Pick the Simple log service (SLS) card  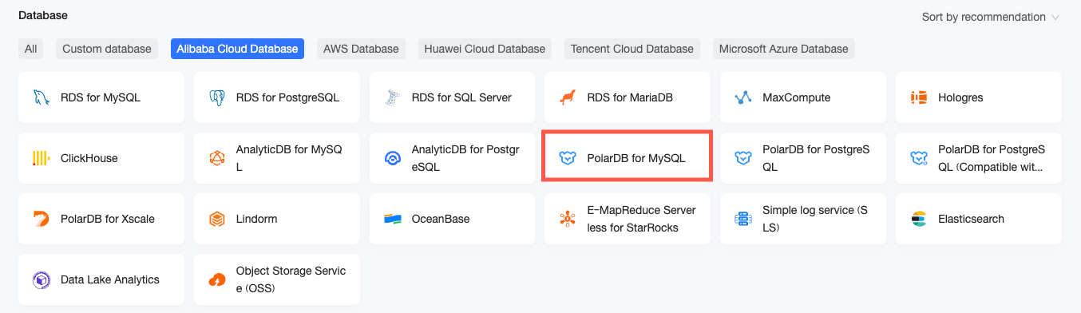coord(803,219)
